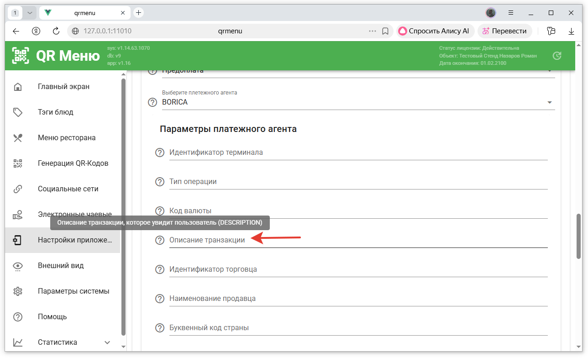Click help icon next to Тип операции
The image size is (588, 358).
click(x=160, y=182)
